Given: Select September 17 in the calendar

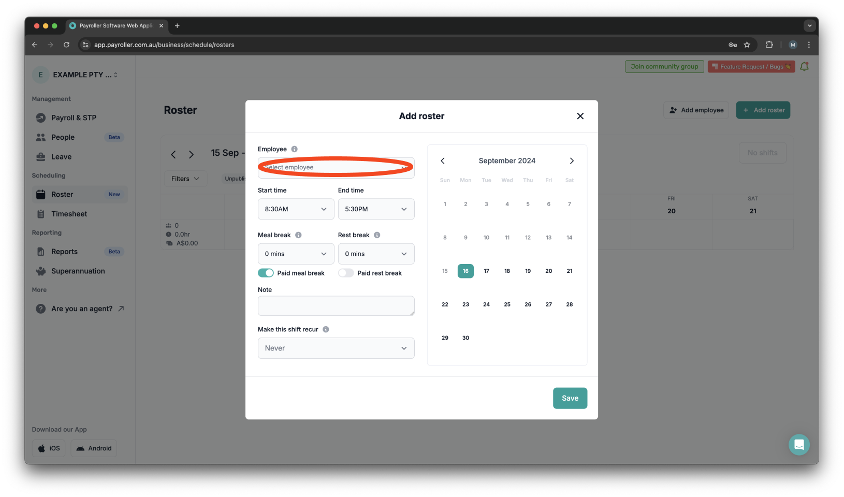Looking at the screenshot, I should 486,271.
